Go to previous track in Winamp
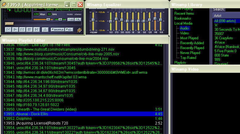Image resolution: width=240 pixels, height=134 pixels. coord(8,30)
